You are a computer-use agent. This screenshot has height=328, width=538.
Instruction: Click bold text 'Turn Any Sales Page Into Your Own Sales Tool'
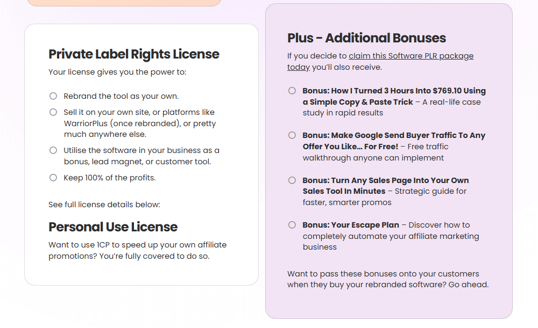[x=386, y=186]
